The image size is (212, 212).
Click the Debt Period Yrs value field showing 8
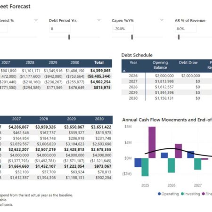(x=60, y=29)
